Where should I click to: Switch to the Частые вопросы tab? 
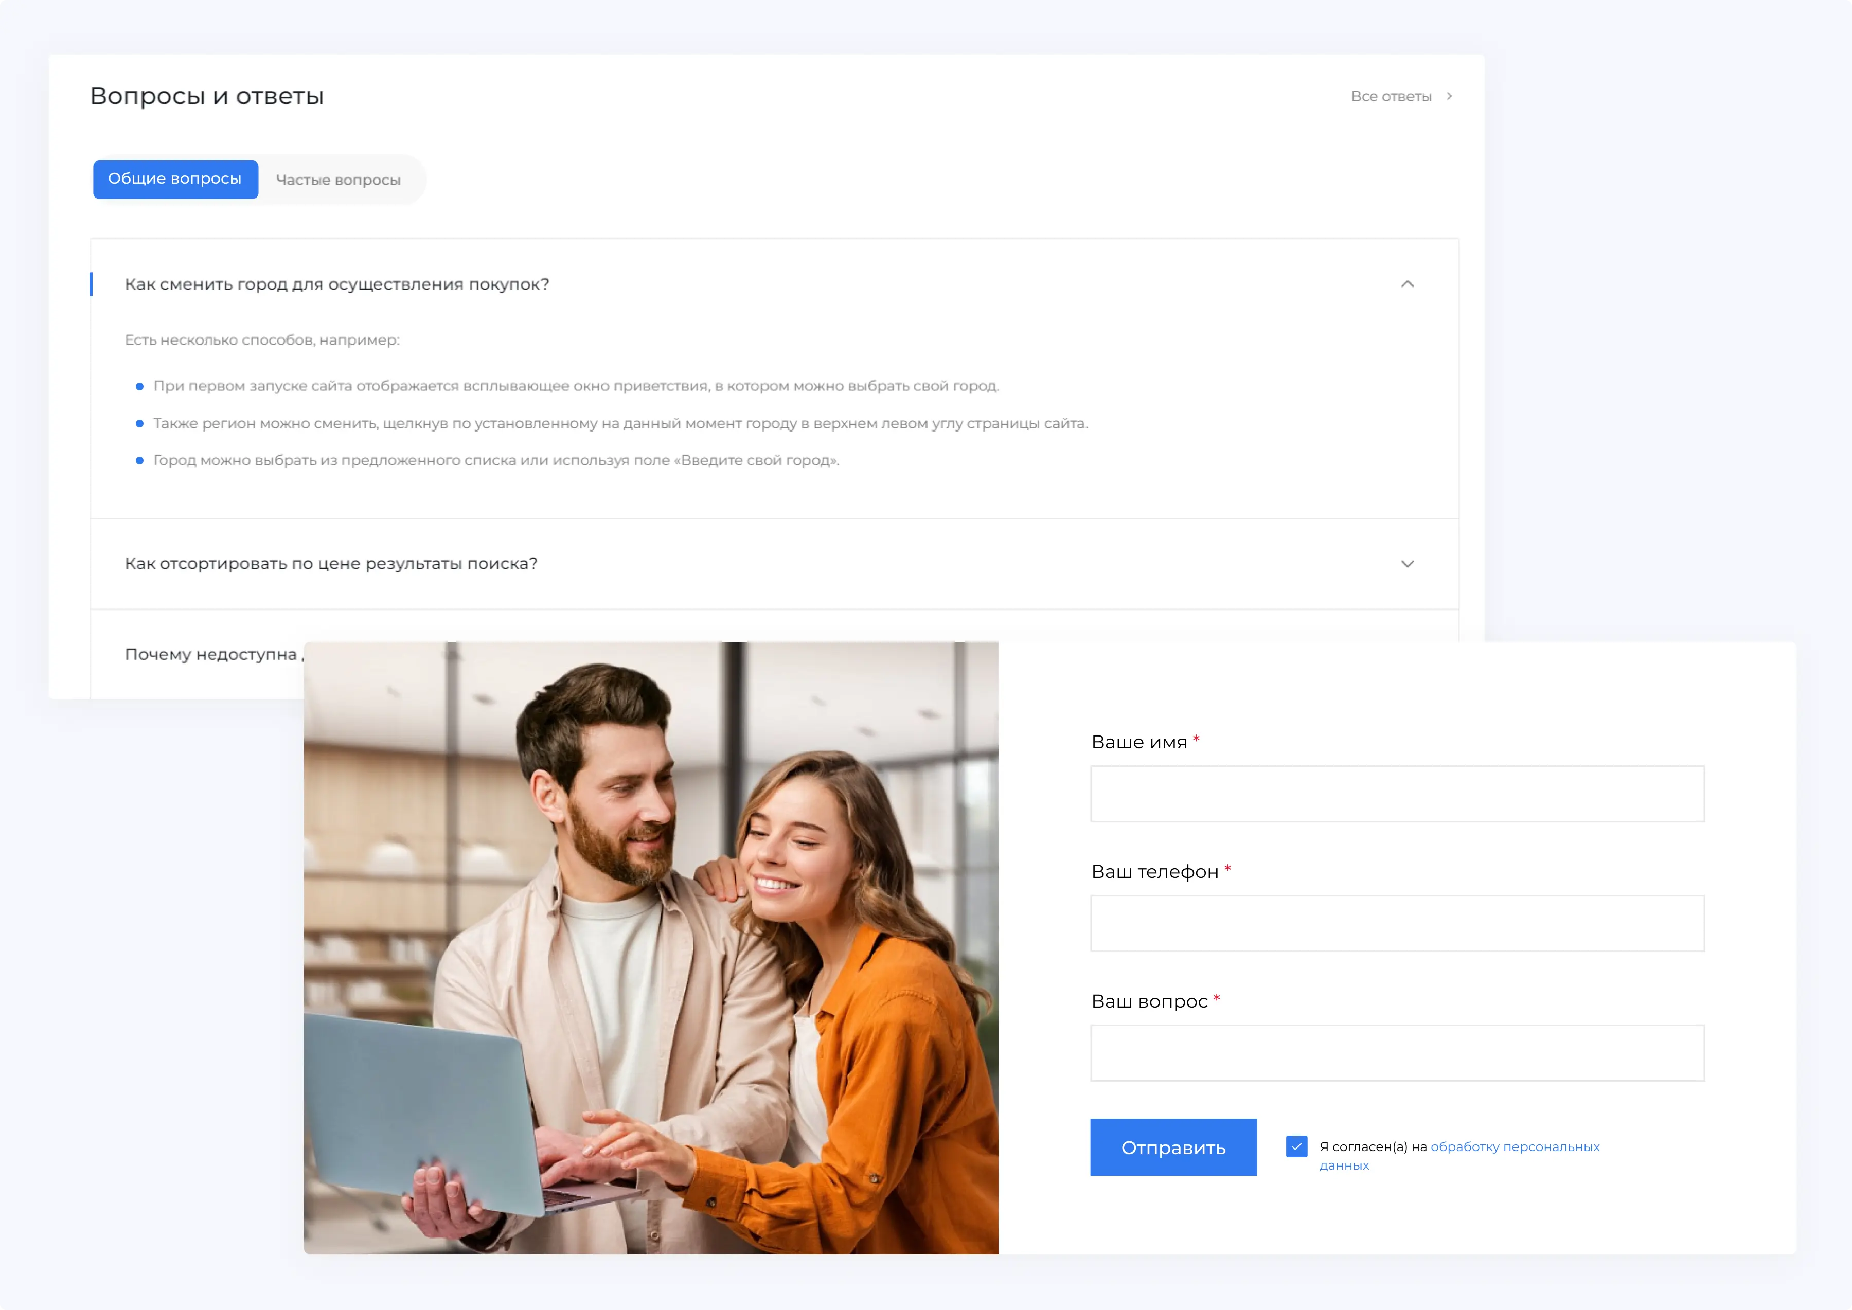coord(338,180)
